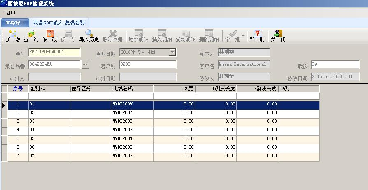Click the 版次 field EA
The image size is (368, 190).
(x=335, y=64)
